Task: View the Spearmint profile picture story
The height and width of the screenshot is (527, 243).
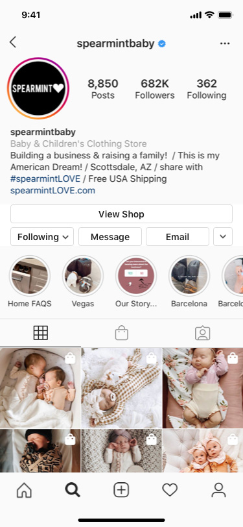Action: tap(38, 88)
